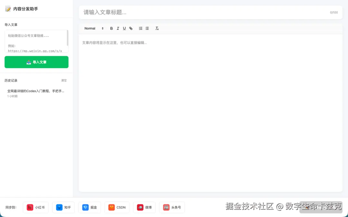This screenshot has height=217, width=348.
Task: Sync to 小红书 platform
Action: (35, 207)
